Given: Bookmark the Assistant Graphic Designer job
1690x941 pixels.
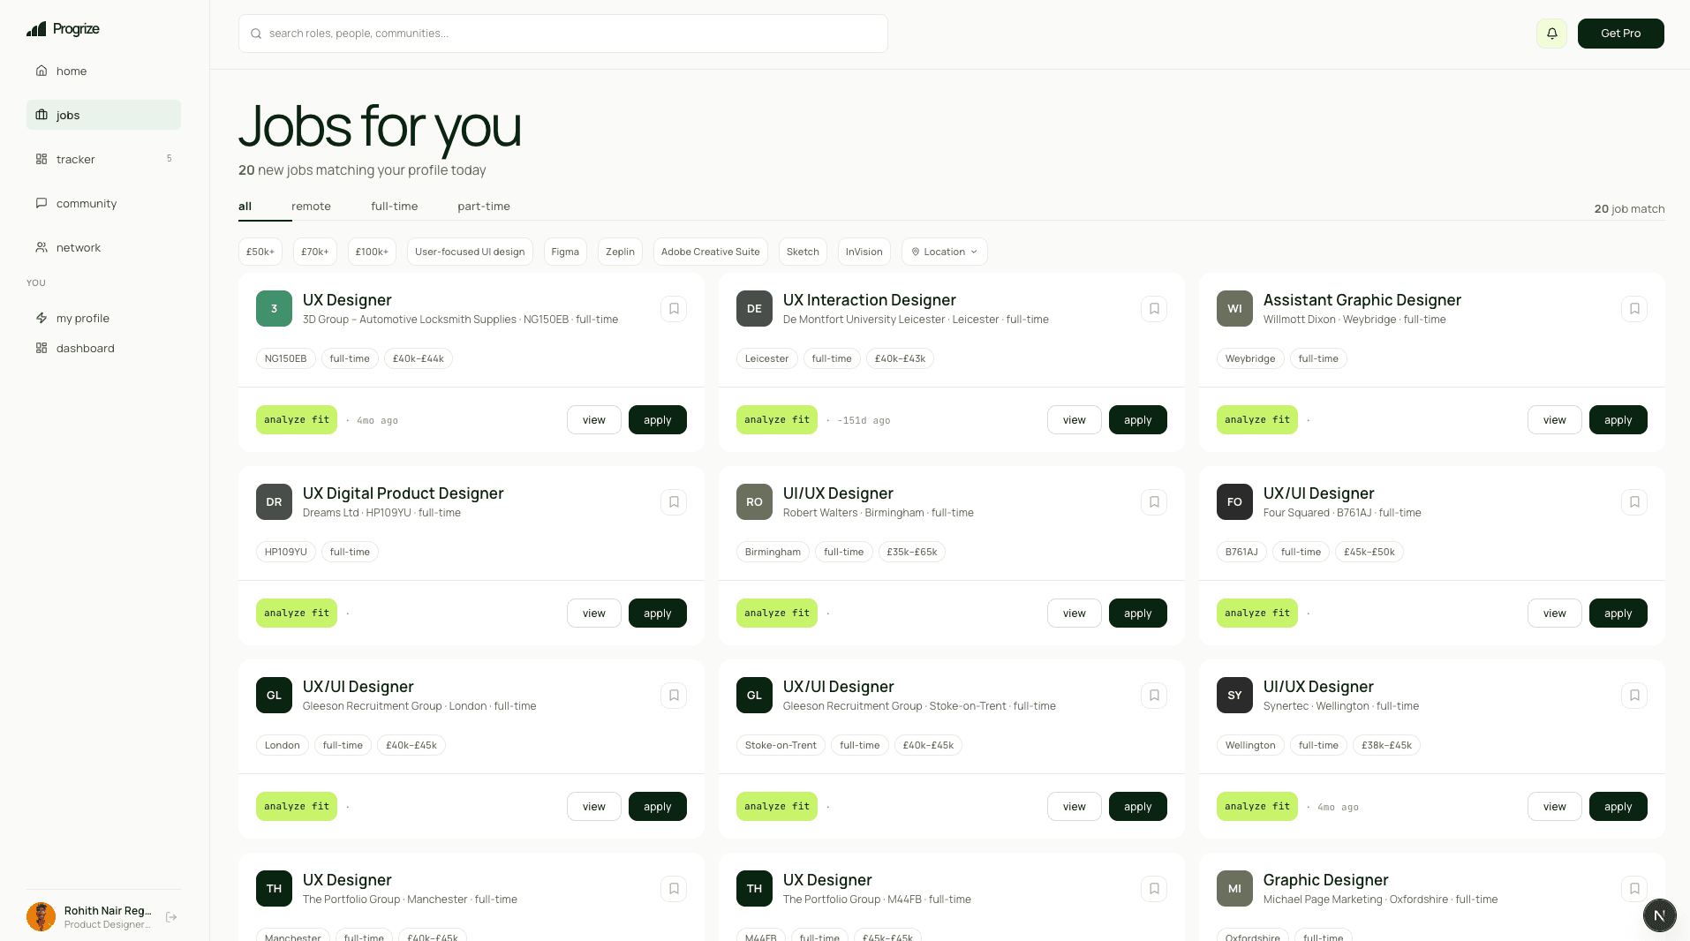Looking at the screenshot, I should [x=1634, y=309].
